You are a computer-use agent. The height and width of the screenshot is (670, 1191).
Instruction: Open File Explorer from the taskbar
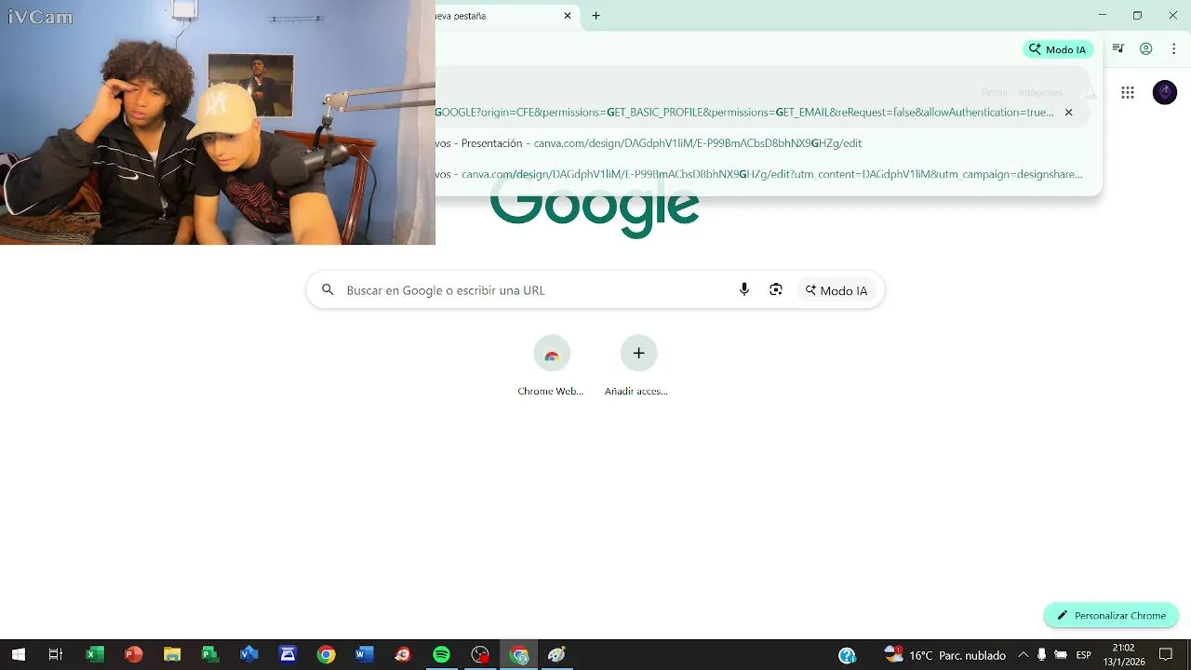click(171, 655)
